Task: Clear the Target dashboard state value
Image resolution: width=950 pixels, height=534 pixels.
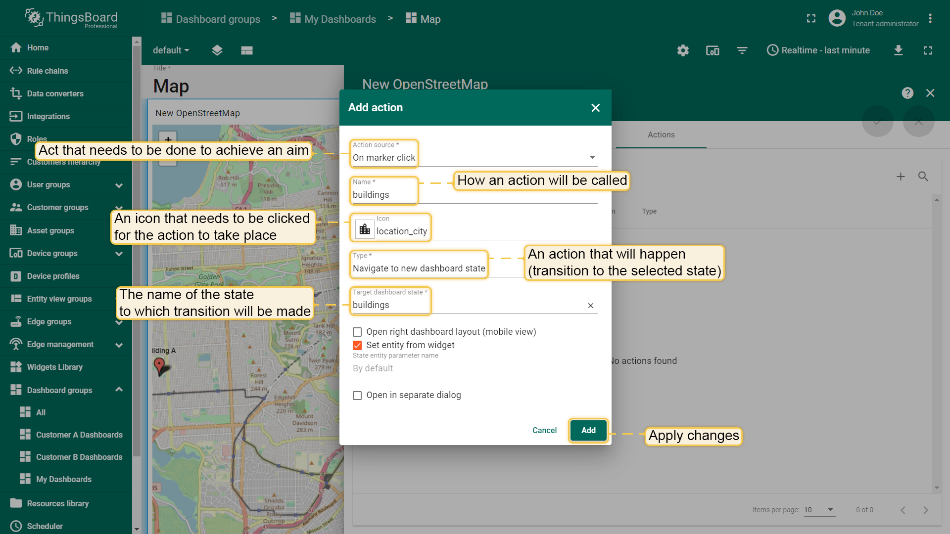Action: 590,306
